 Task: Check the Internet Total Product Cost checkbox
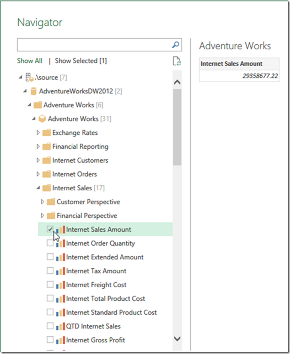coord(50,298)
